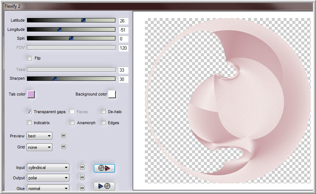Click the disabled Tabs slider track
Image resolution: width=316 pixels, height=194 pixels.
point(71,69)
